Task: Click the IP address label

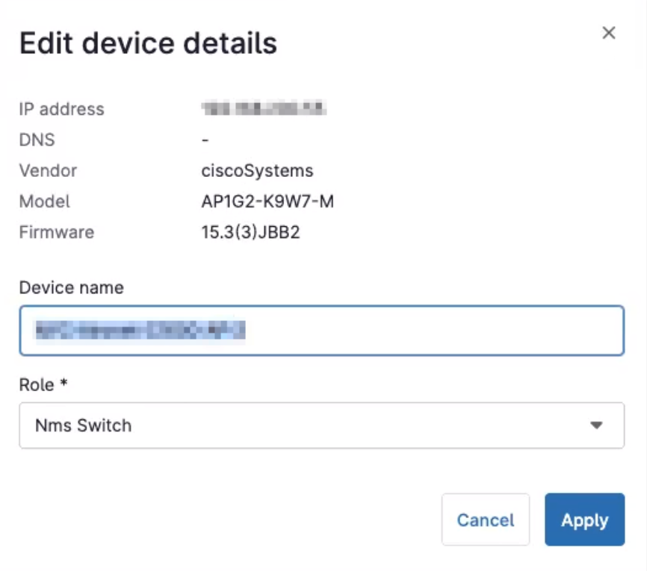Action: coord(62,109)
